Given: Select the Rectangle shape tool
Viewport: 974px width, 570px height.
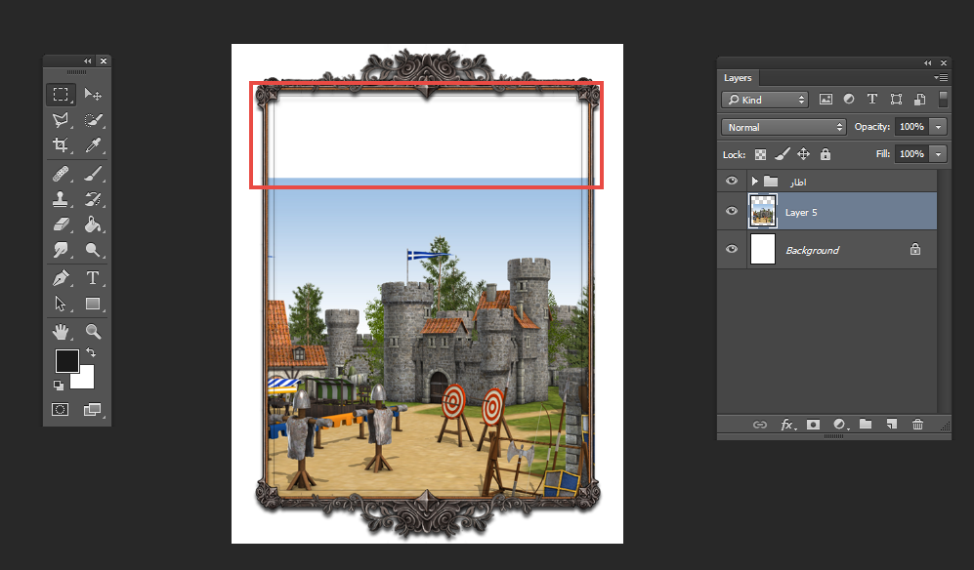Looking at the screenshot, I should click(93, 304).
